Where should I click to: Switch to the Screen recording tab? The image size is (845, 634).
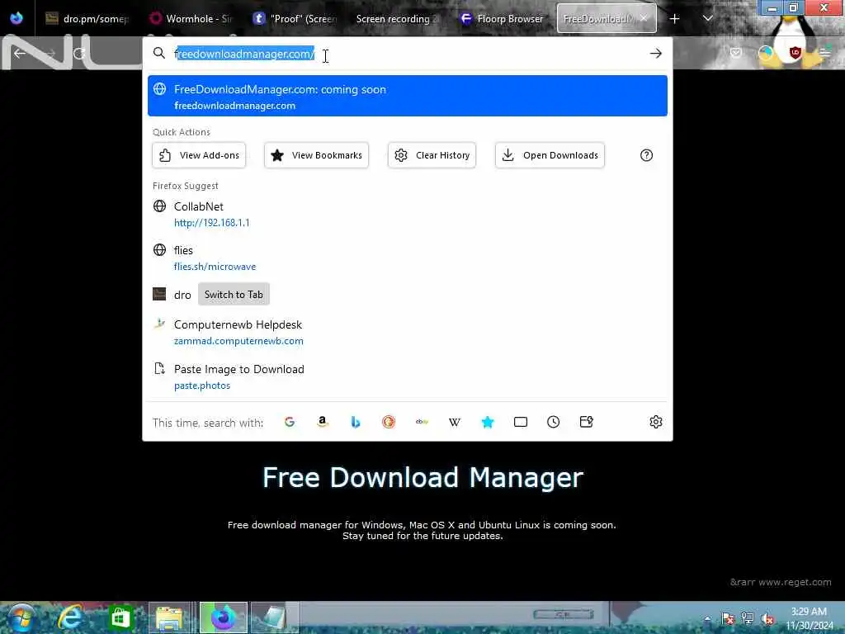pos(398,19)
